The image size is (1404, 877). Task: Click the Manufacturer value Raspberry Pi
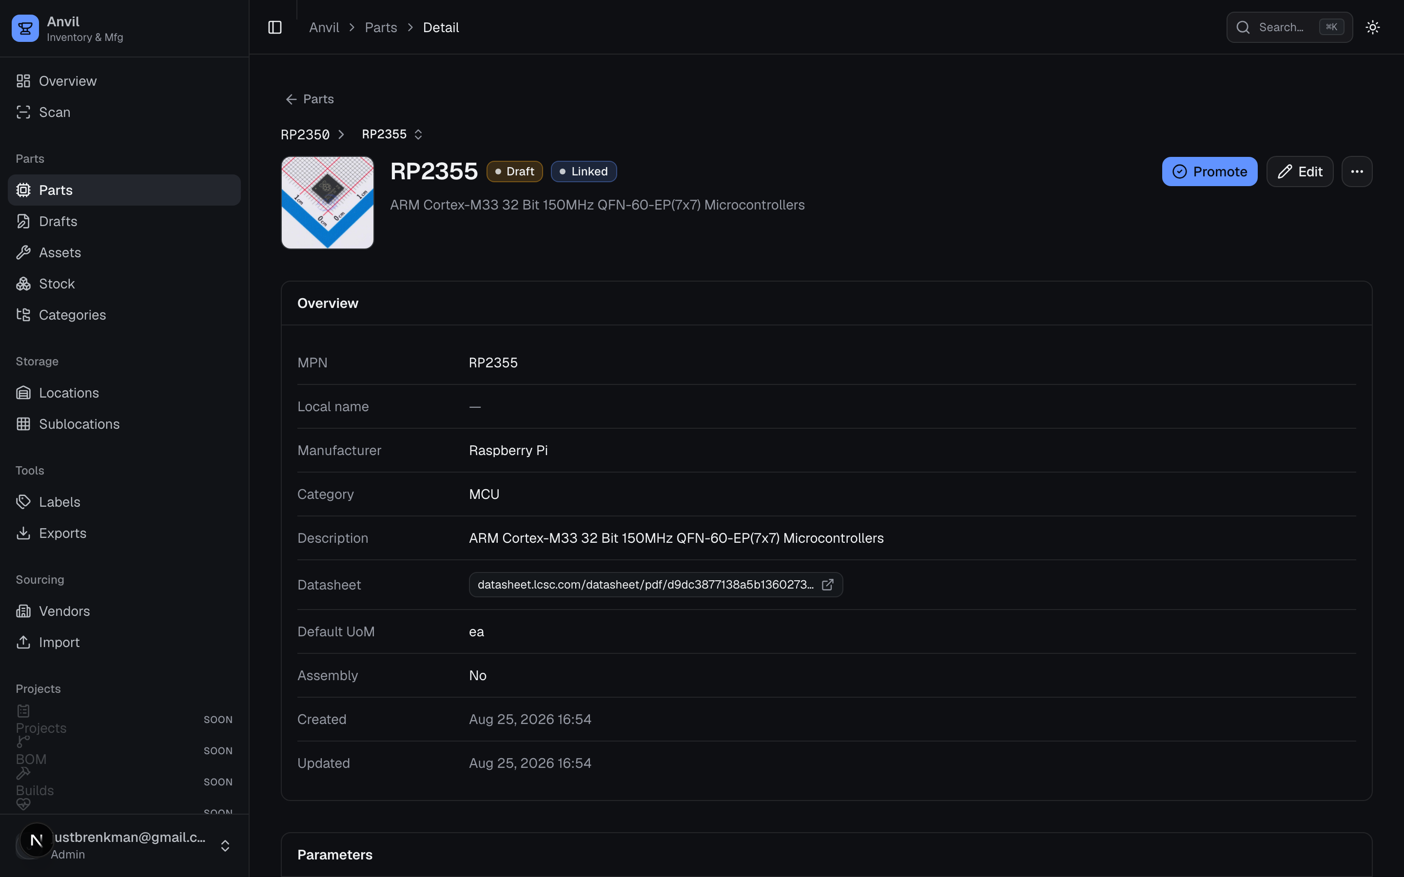coord(508,451)
